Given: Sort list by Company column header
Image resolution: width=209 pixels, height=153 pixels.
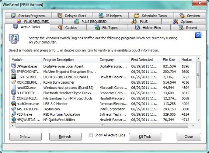Looking at the screenshot, I should tap(113, 59).
